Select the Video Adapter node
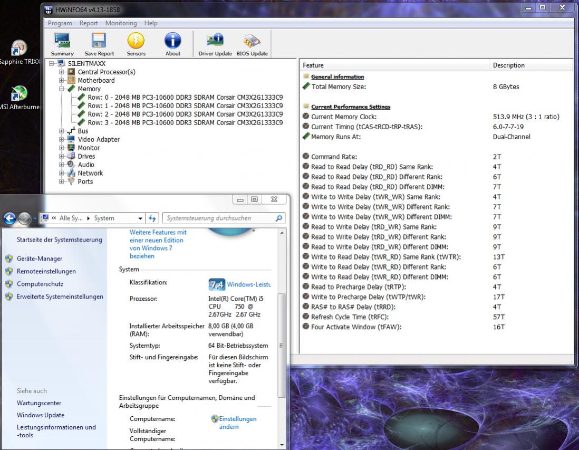The image size is (579, 450). (x=99, y=140)
